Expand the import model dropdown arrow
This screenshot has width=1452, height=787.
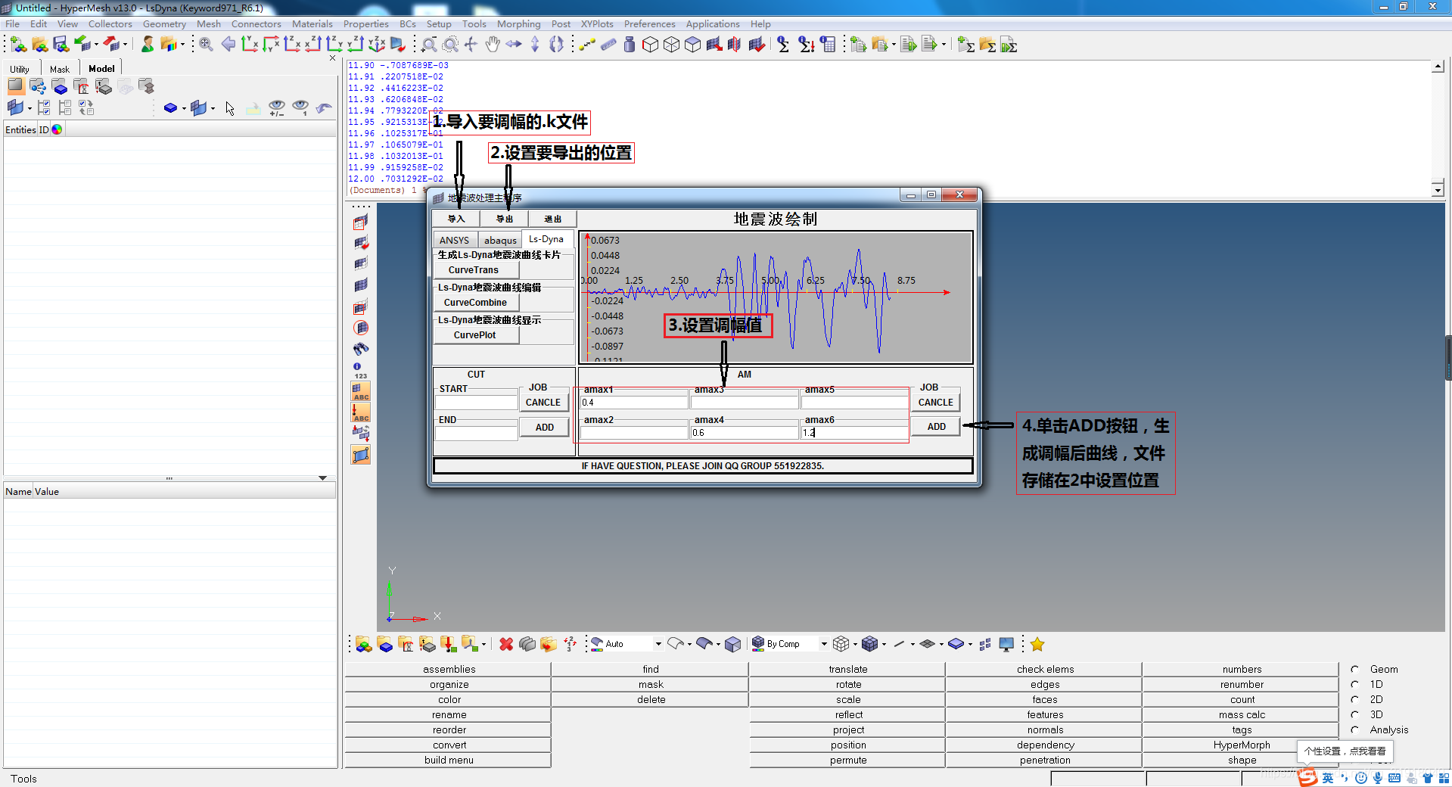(96, 45)
